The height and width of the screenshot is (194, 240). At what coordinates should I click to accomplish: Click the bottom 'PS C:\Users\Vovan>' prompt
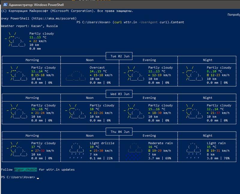(x=18, y=177)
